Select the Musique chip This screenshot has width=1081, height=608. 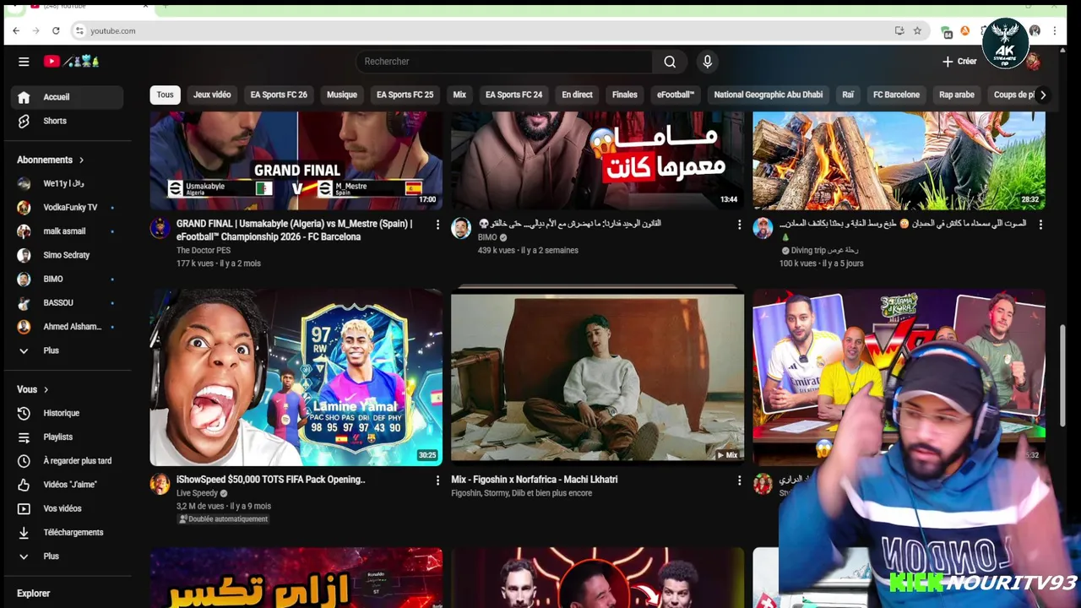[x=342, y=95]
